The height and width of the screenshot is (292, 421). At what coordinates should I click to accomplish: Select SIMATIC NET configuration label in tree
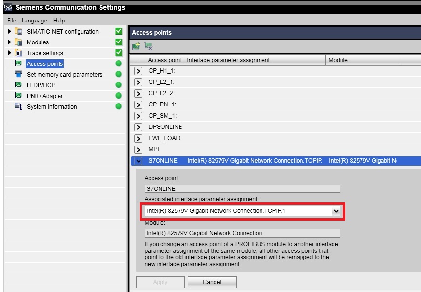tap(62, 31)
